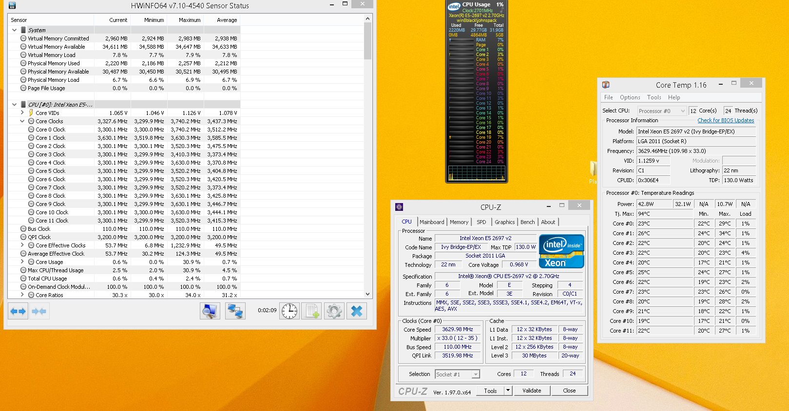Screen dimensions: 789x411
Task: Open HWiNFO sensor monitor magnifier icon
Action: point(210,311)
